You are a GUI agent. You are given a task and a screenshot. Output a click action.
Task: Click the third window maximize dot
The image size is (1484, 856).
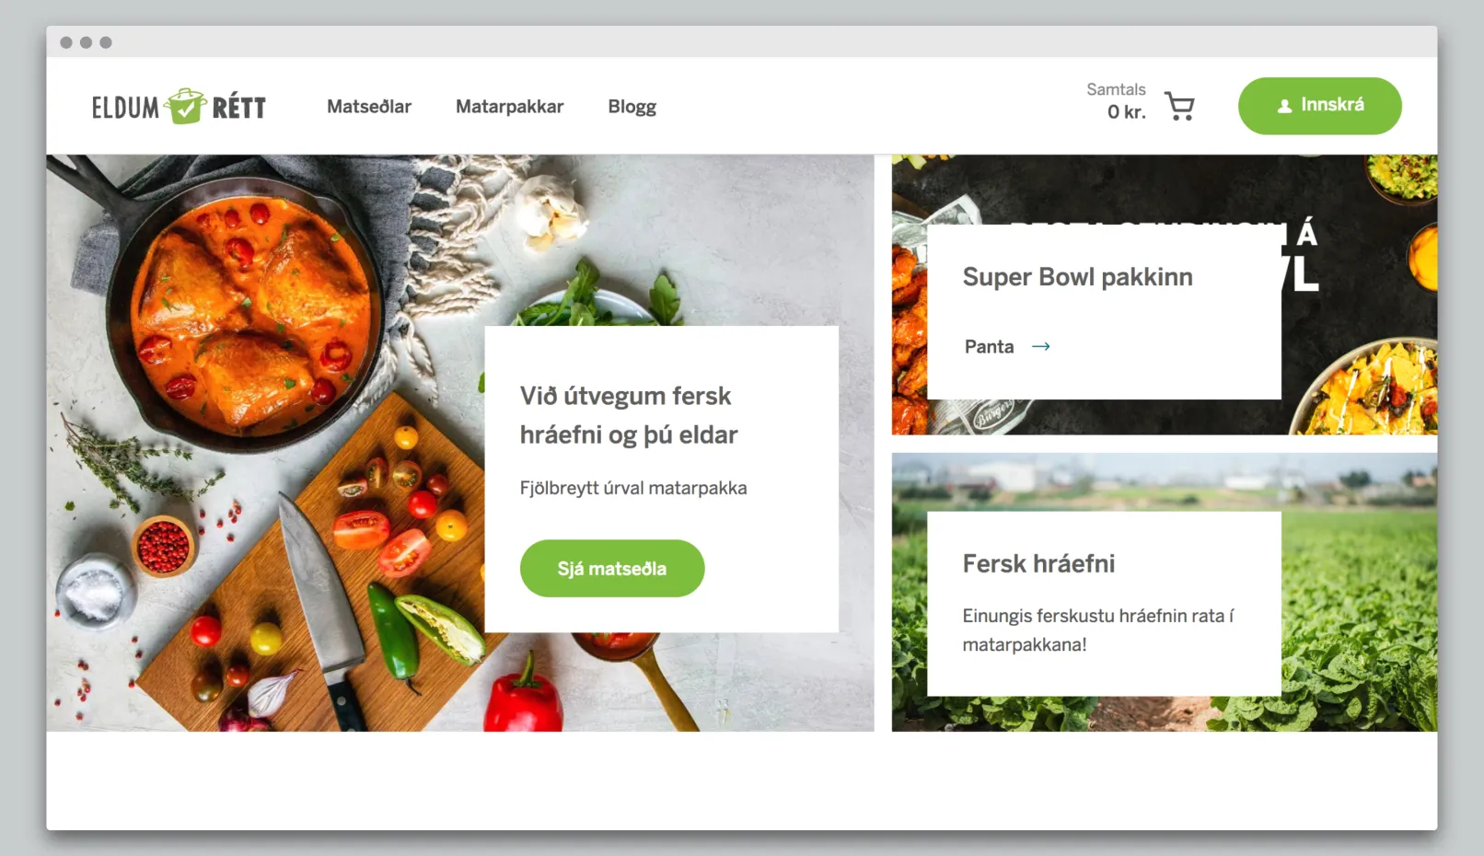pyautogui.click(x=106, y=42)
